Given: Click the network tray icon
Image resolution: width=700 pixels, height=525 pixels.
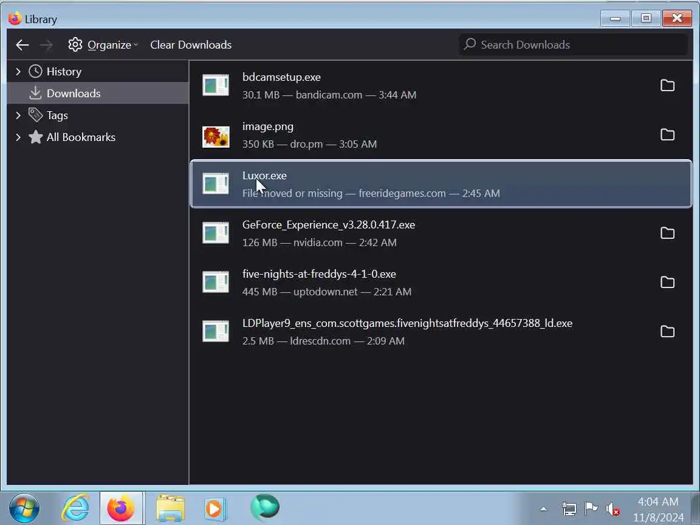Looking at the screenshot, I should 569,509.
